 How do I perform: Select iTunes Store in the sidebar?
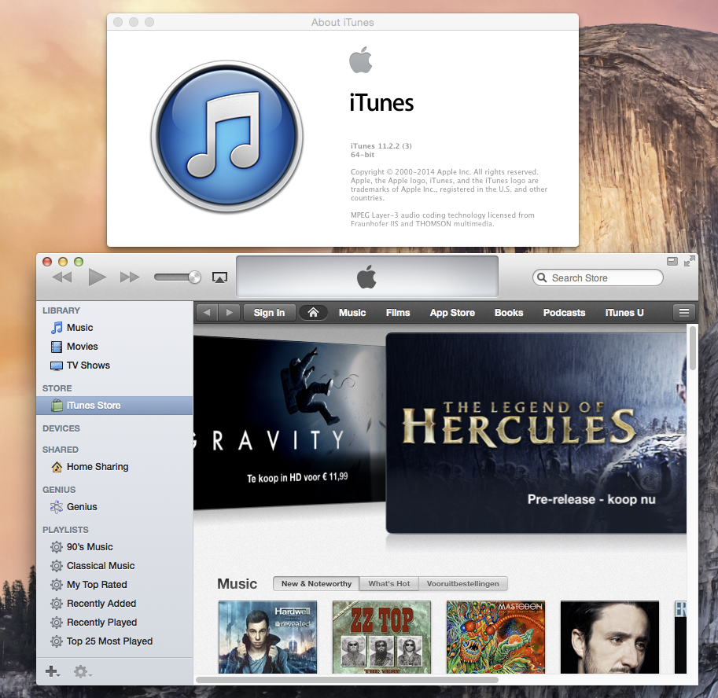coord(115,406)
